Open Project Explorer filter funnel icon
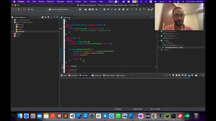This screenshot has width=216, height=121. click(48, 17)
